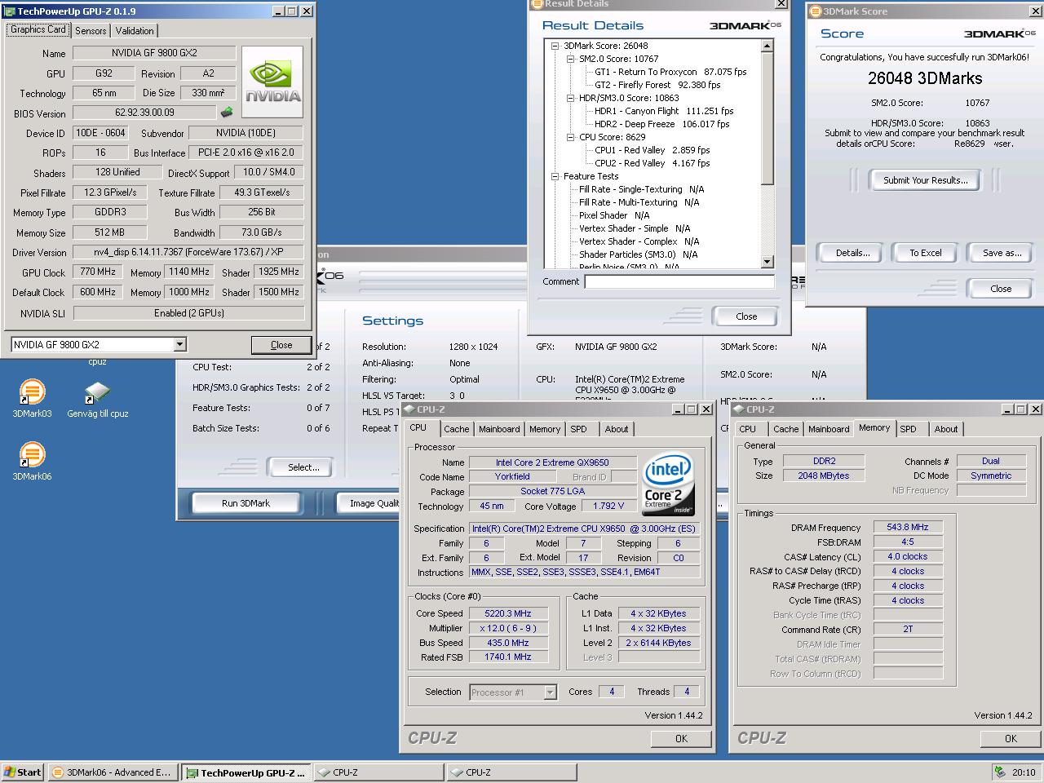Click the Save as... button
The height and width of the screenshot is (783, 1044).
[1002, 253]
